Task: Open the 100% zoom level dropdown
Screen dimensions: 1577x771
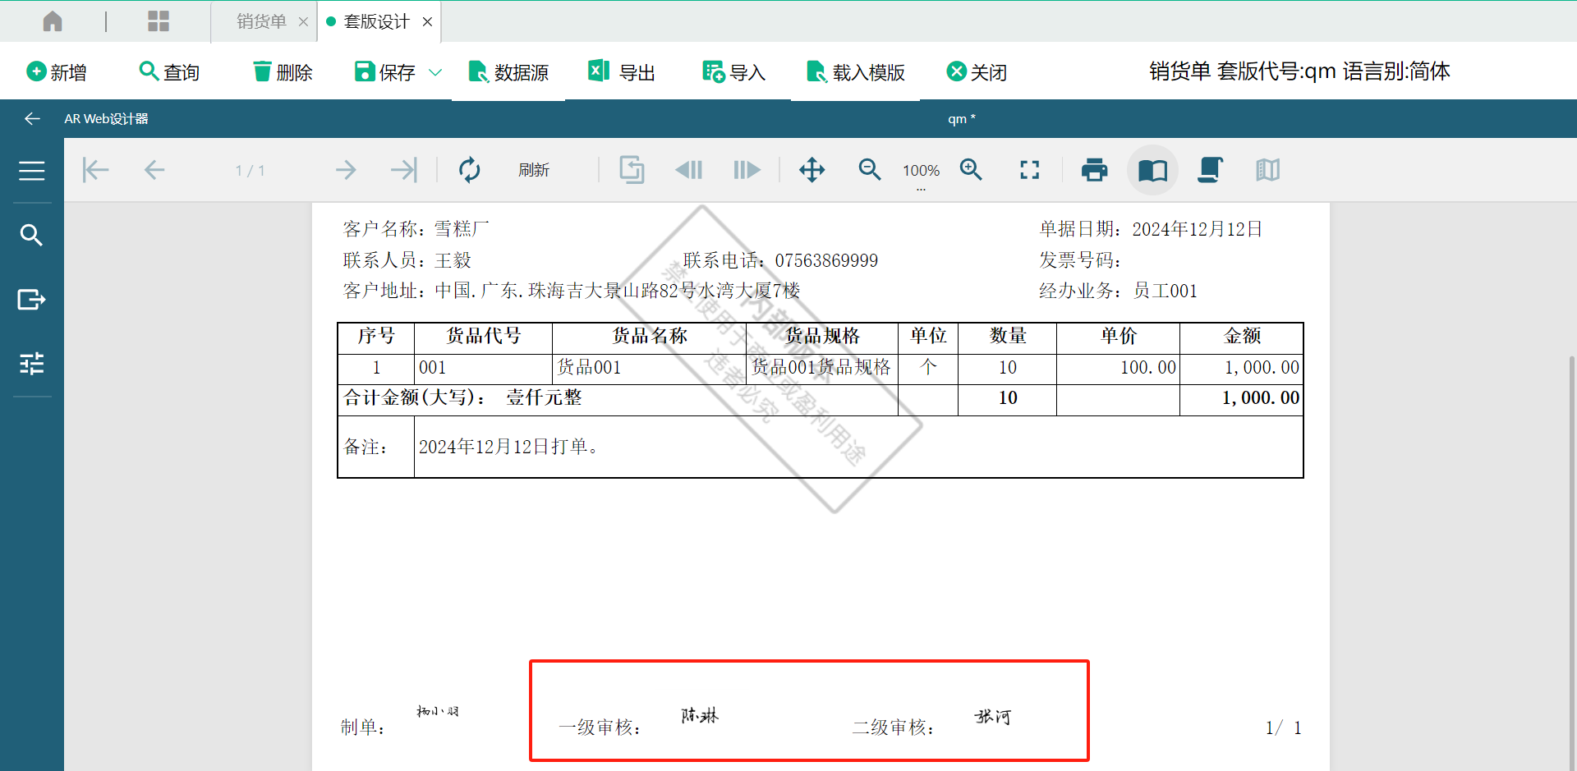Action: click(x=921, y=171)
